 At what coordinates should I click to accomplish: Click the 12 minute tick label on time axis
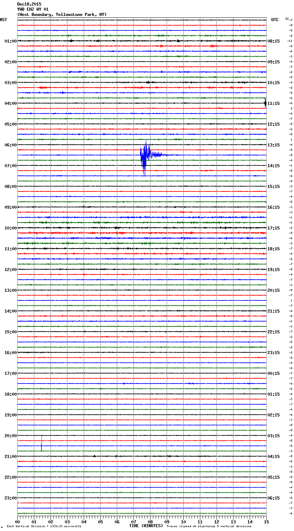click(217, 522)
